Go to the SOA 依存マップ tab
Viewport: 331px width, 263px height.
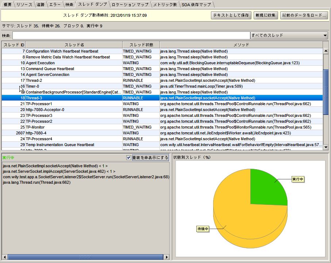coord(197,4)
